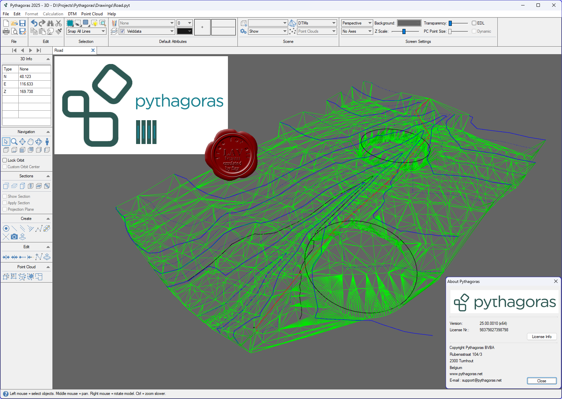This screenshot has width=562, height=399.
Task: Select the zoom magnifier navigation tool
Action: [x=14, y=142]
